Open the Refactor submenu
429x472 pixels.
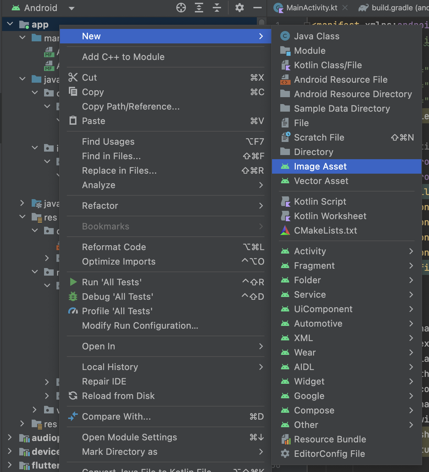click(166, 206)
